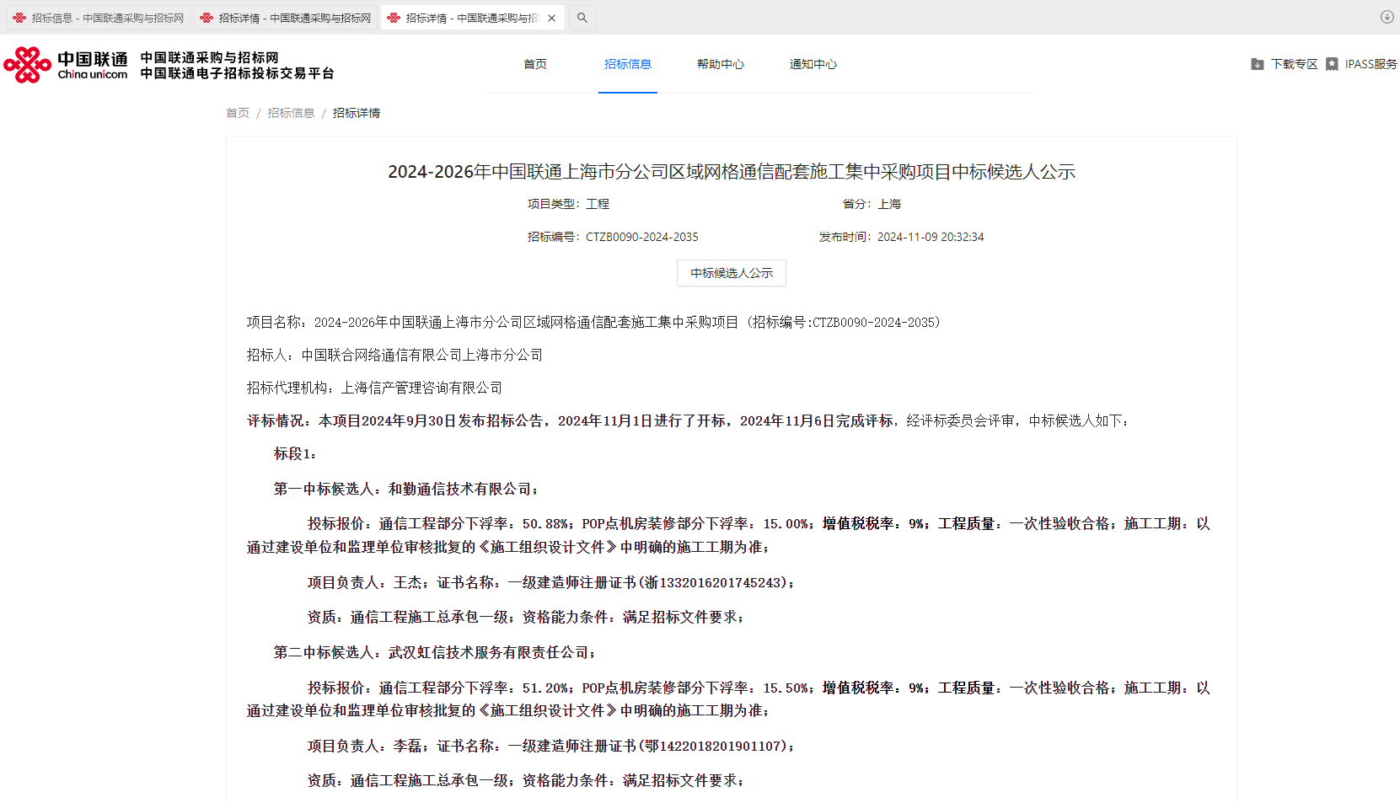This screenshot has width=1400, height=803.
Task: Go to 首页 in the main navigation
Action: click(x=535, y=64)
